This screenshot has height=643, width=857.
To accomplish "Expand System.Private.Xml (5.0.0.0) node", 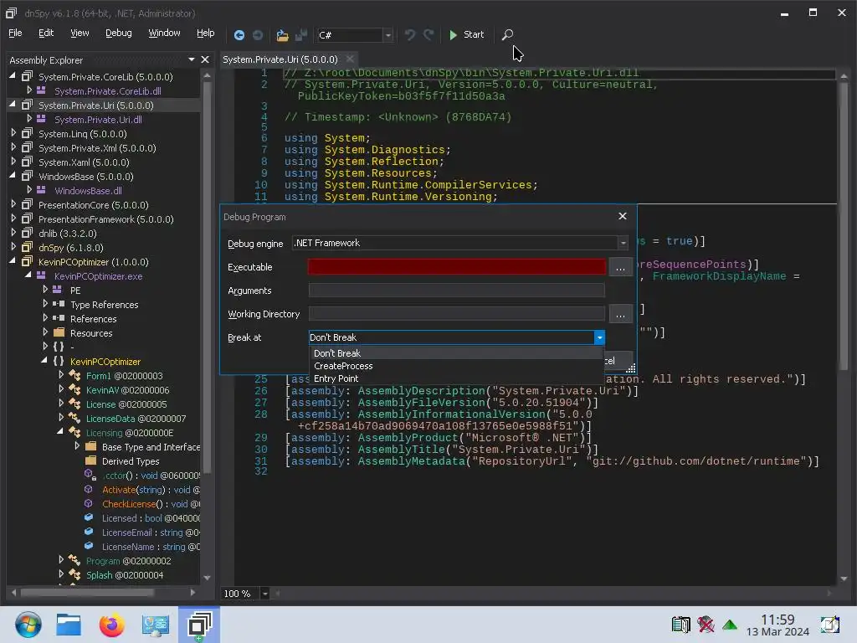I will [x=13, y=147].
